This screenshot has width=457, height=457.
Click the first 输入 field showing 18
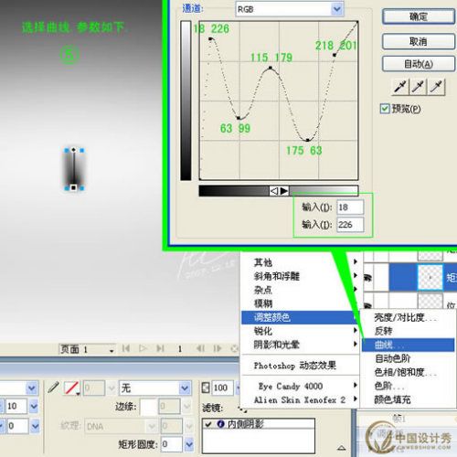point(350,207)
